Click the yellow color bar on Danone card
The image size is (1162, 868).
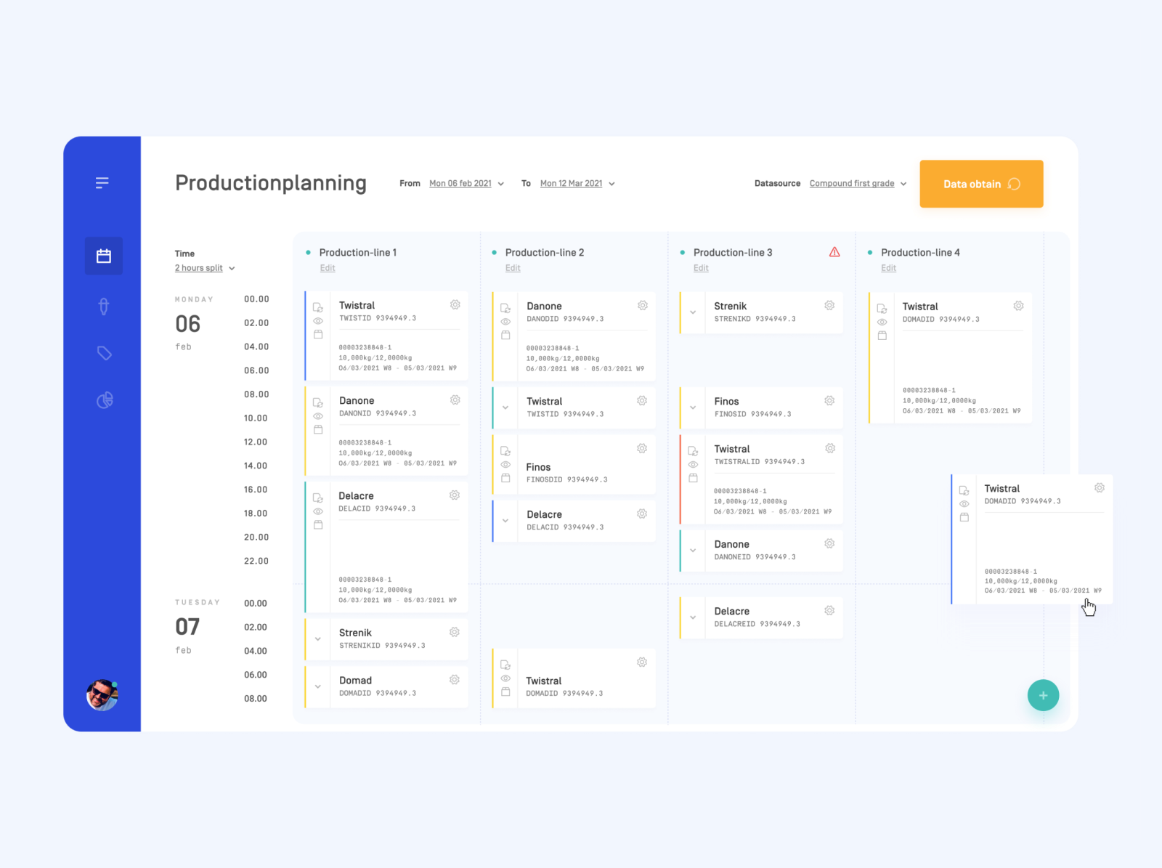coord(305,431)
